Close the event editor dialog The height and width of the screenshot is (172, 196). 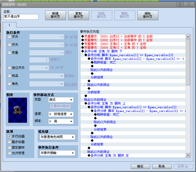[x=189, y=4]
